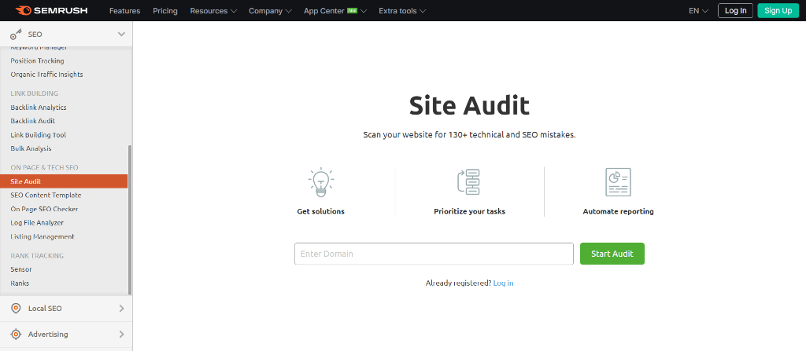Click the Log in link below domain field
This screenshot has width=806, height=351.
[x=503, y=283]
